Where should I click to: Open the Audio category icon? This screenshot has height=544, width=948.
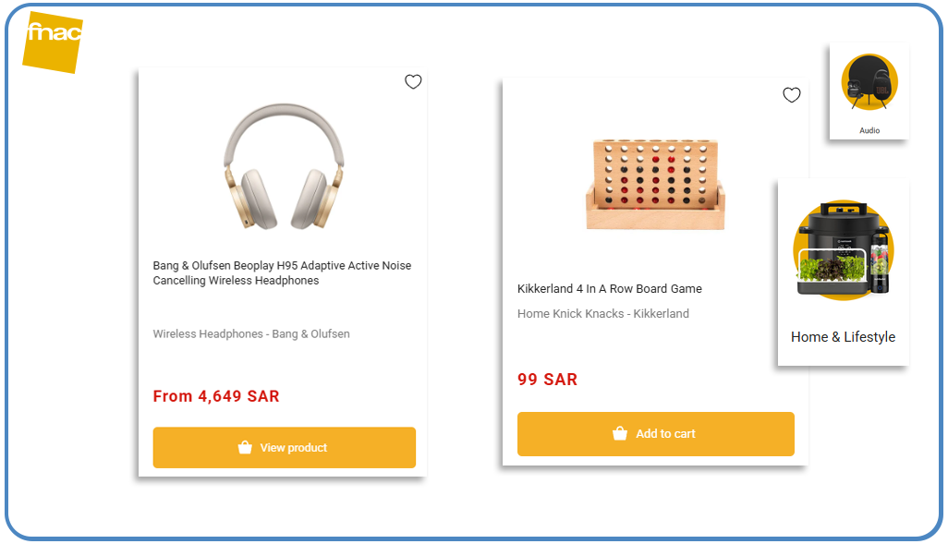[x=869, y=81]
